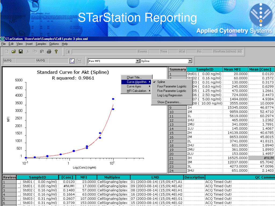The width and height of the screenshot is (275, 206).
Task: Click the yellow question mark Help icon
Action: [x=56, y=51]
